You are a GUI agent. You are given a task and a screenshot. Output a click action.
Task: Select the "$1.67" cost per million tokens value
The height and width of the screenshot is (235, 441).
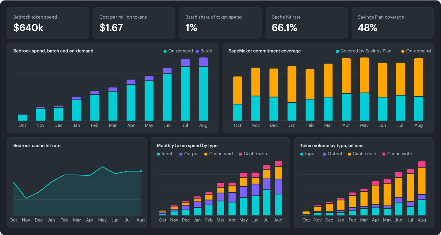point(111,28)
